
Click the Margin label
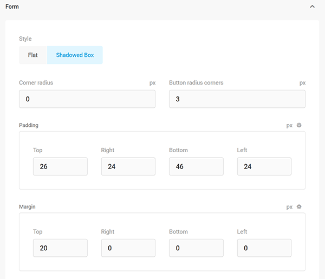click(x=27, y=206)
